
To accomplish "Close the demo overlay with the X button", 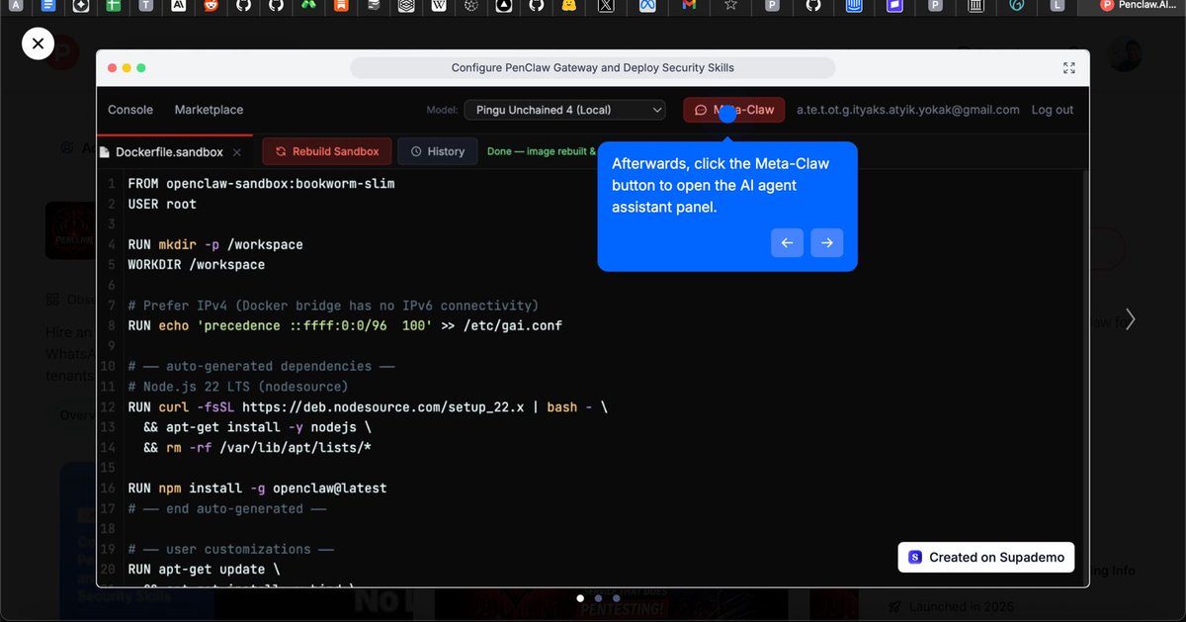I will coord(38,43).
